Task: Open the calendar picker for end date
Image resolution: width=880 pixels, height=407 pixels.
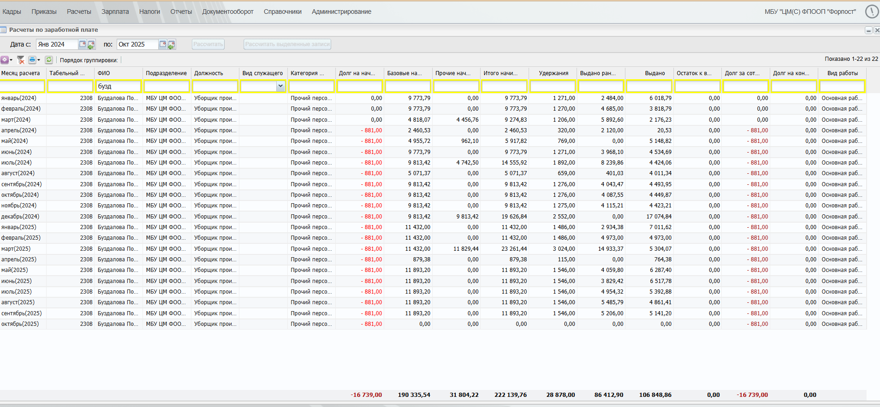Action: coord(162,44)
